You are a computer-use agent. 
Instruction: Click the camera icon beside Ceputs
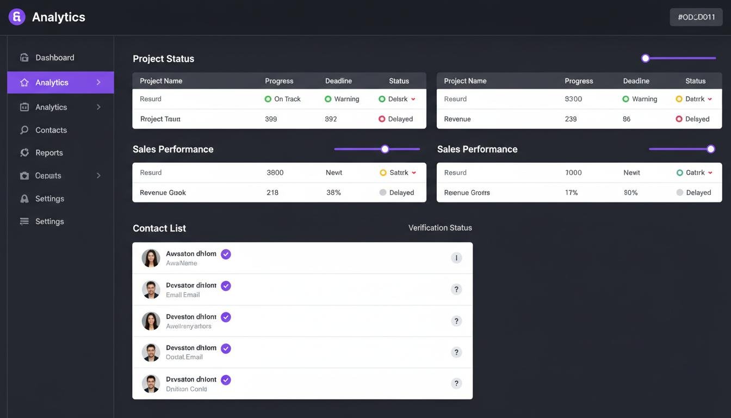(24, 176)
